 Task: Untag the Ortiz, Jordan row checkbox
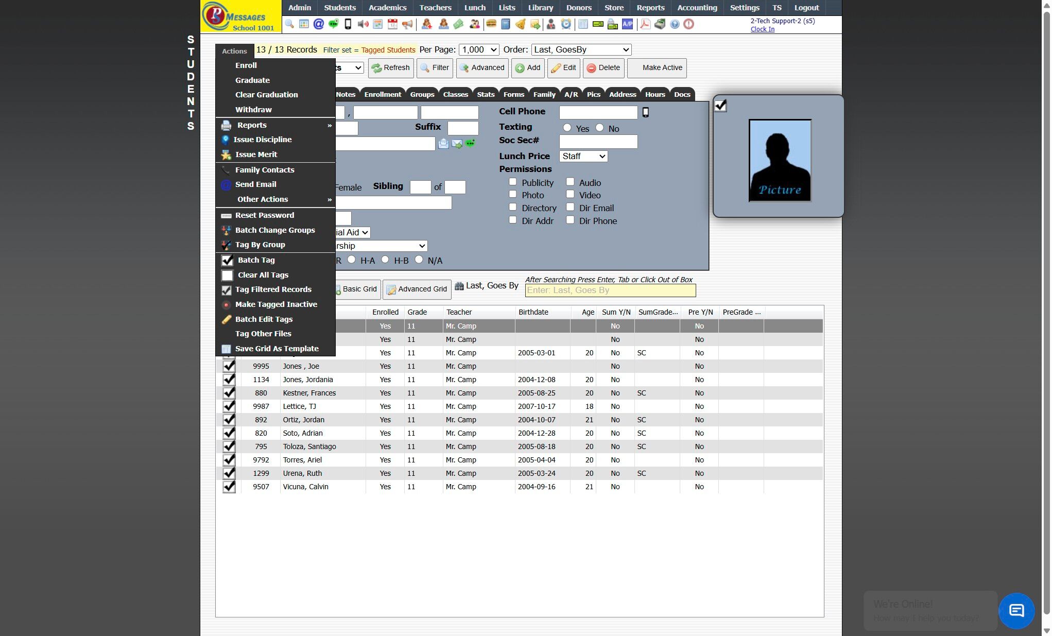coord(229,420)
